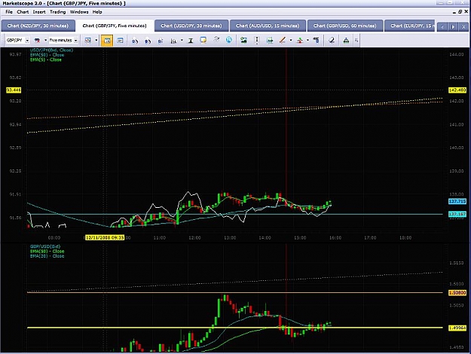Click EMA(50) - Close legend under USD/JPY
This screenshot has height=354, width=471.
coord(47,55)
